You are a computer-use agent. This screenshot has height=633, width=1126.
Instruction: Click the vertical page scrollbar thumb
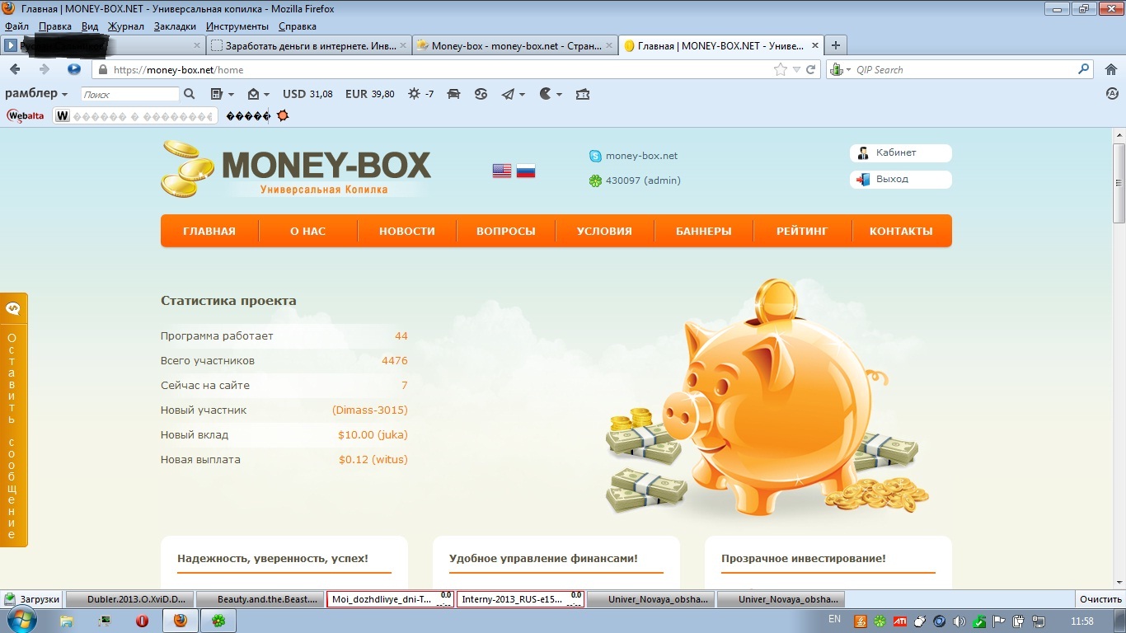coord(1119,181)
